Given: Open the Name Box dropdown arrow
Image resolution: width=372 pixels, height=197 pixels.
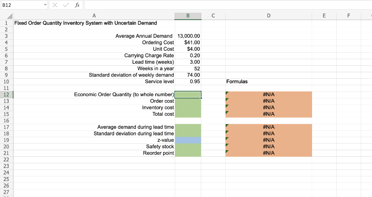Looking at the screenshot, I should 45,5.
